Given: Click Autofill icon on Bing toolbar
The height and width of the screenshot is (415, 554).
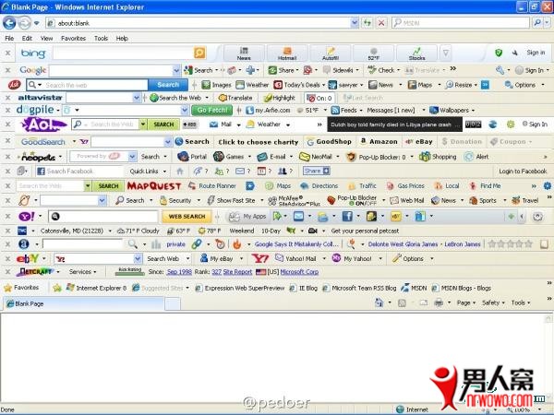Looking at the screenshot, I should pyautogui.click(x=331, y=53).
